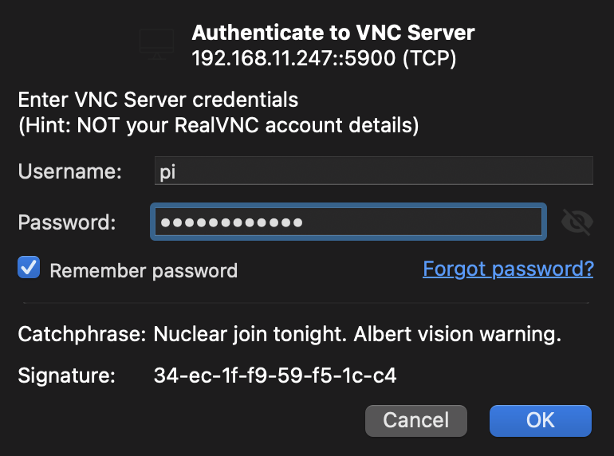Viewport: 614px width, 456px height.
Task: Open the Forgot password? link
Action: 508,269
